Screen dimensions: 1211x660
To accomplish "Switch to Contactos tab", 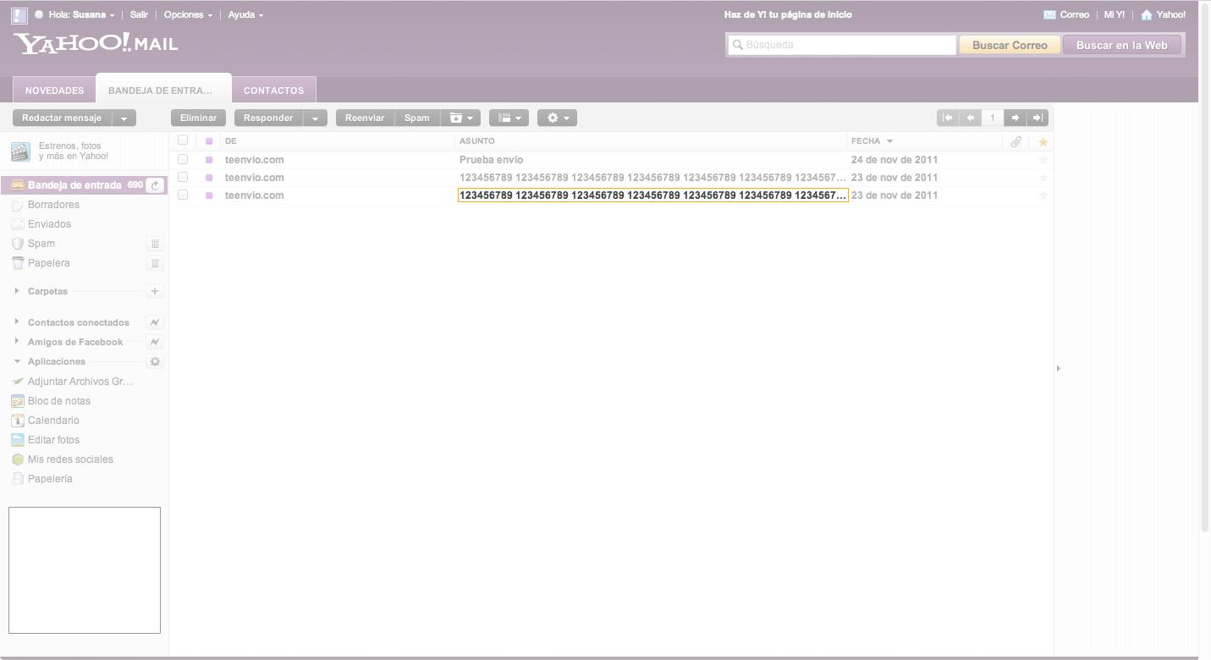I will (x=273, y=91).
